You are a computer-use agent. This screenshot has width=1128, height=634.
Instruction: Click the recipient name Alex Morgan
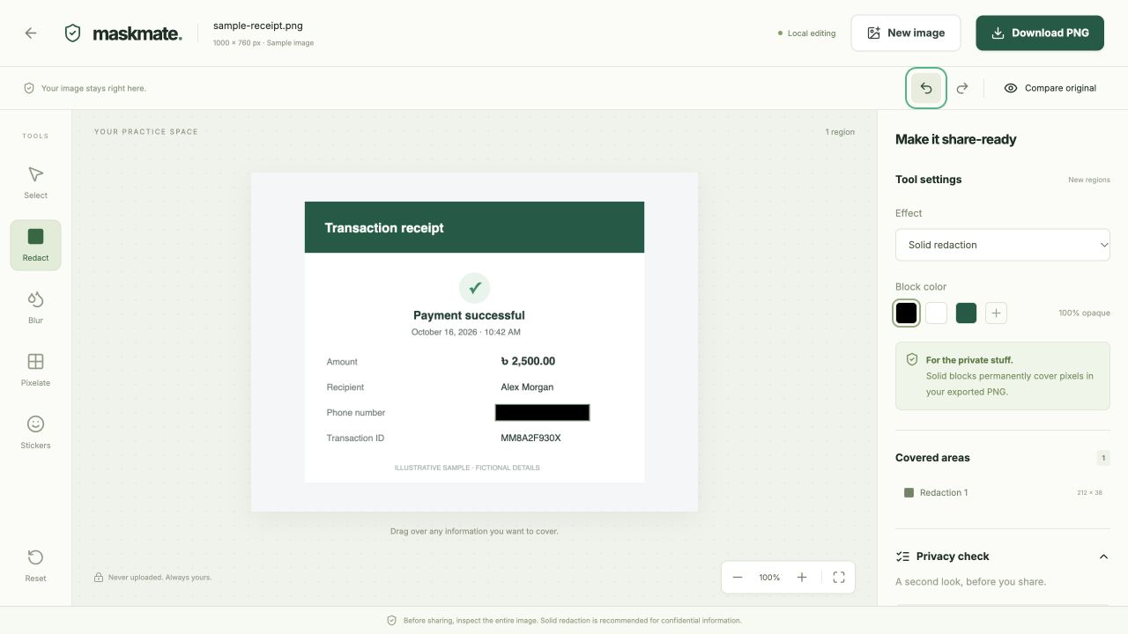click(527, 387)
